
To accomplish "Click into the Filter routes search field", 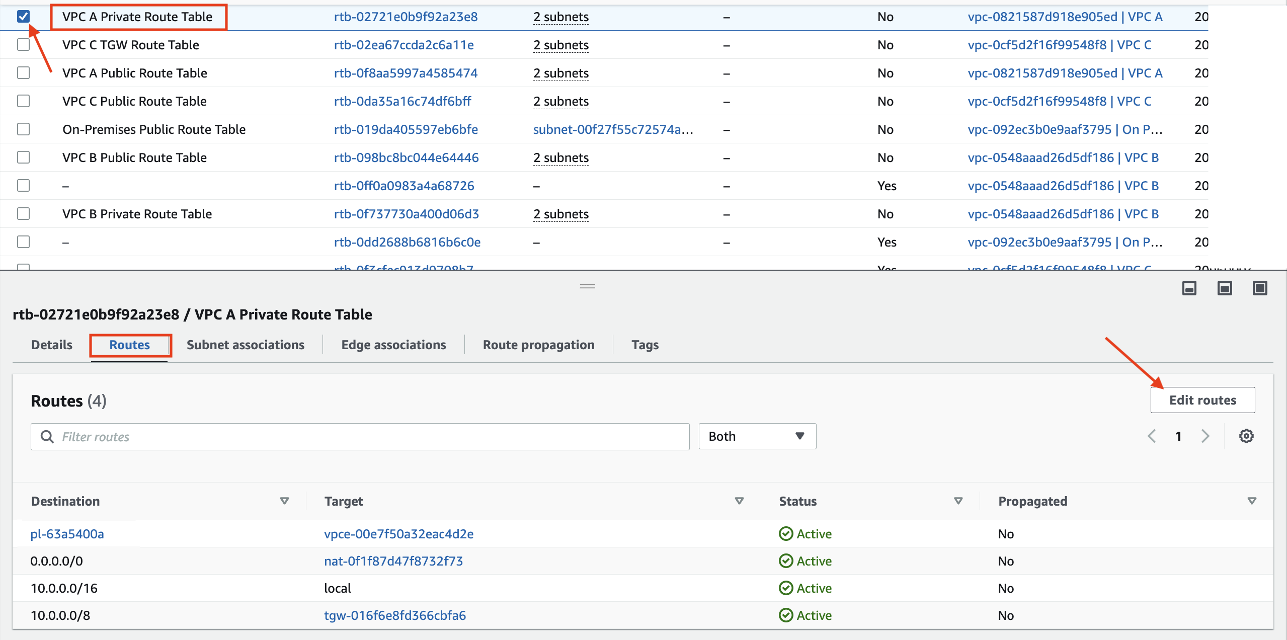I will point(360,437).
